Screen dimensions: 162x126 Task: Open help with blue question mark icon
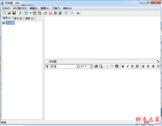click(78, 13)
